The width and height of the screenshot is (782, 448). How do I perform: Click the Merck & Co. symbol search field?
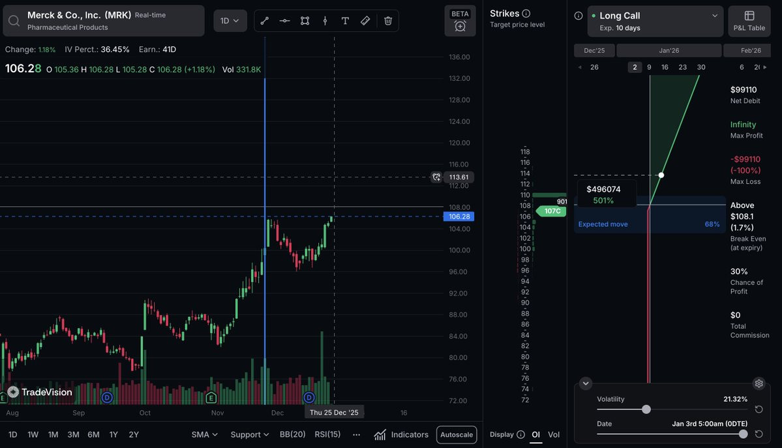pos(104,21)
